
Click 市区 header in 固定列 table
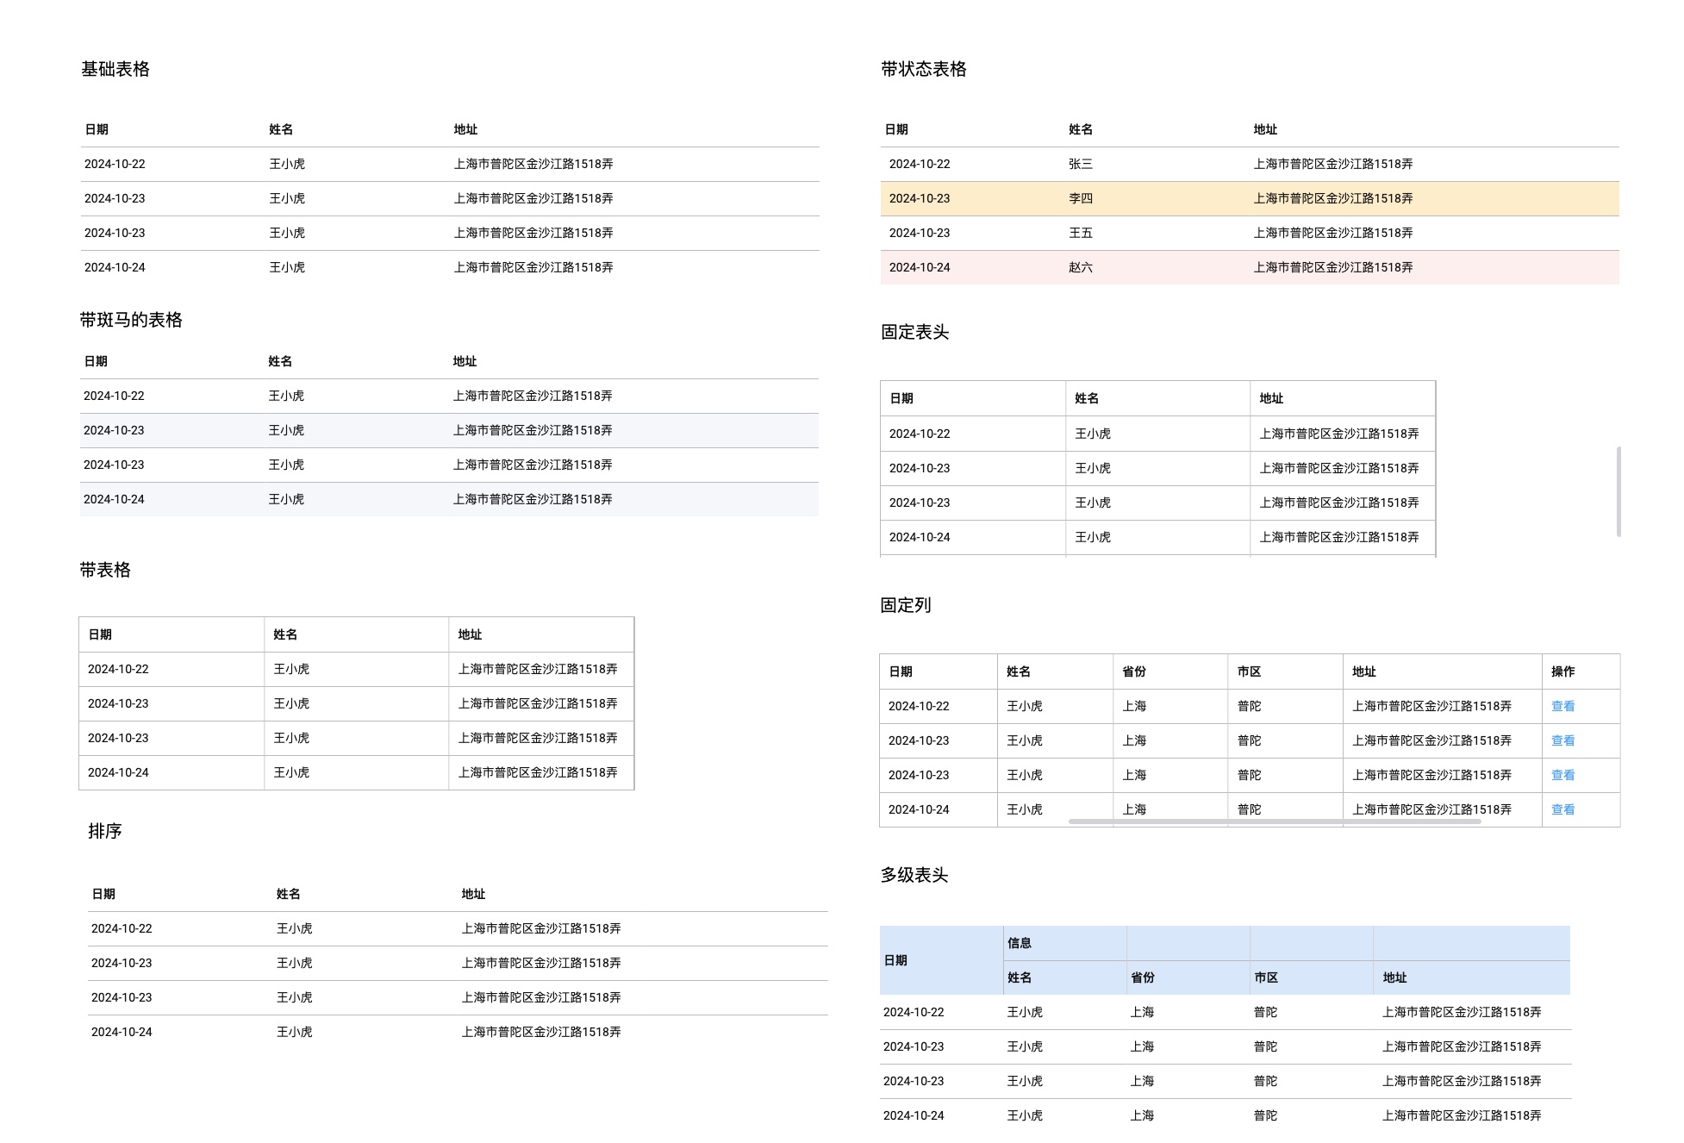[x=1249, y=671]
